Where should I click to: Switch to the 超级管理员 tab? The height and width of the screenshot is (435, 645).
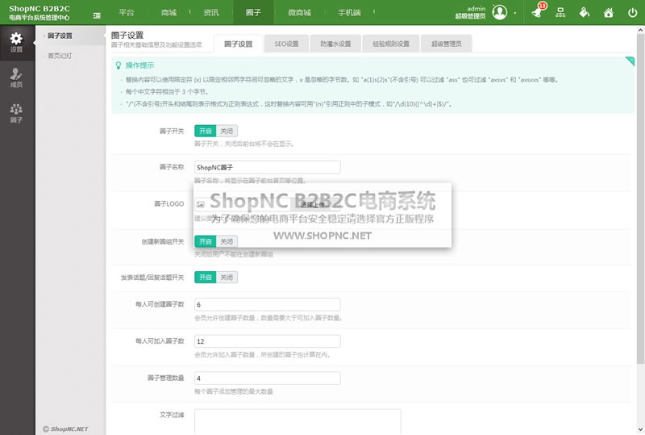click(x=447, y=44)
